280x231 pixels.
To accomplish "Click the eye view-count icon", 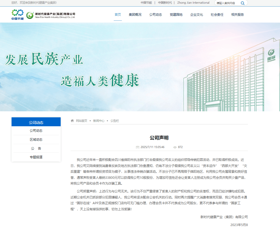I will pyautogui.click(x=175, y=147).
